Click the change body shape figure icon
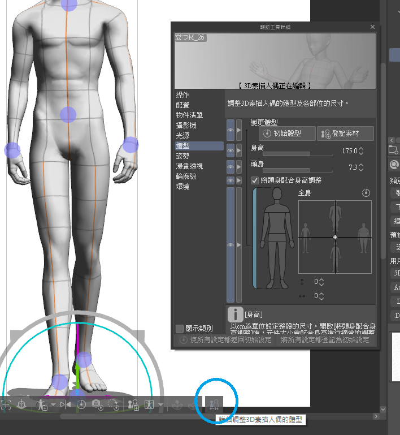Viewport: 400px width, 435px height. (x=149, y=404)
